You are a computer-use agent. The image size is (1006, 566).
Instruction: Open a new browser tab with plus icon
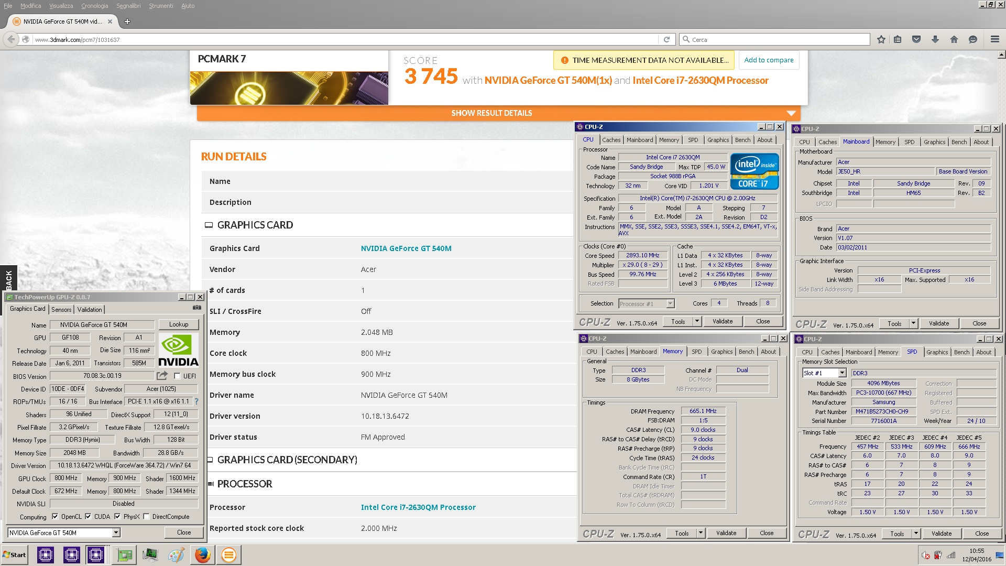pos(127,21)
